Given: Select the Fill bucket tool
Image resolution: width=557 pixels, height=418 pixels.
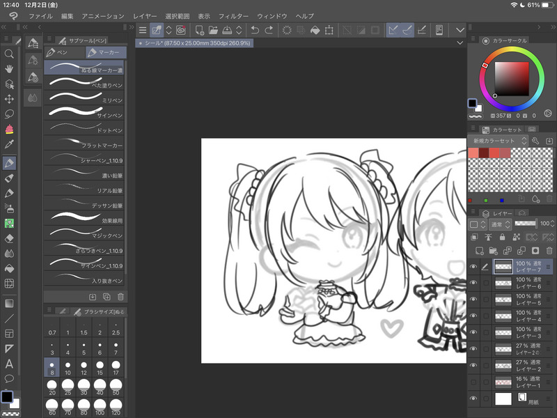Looking at the screenshot, I should coord(9,268).
